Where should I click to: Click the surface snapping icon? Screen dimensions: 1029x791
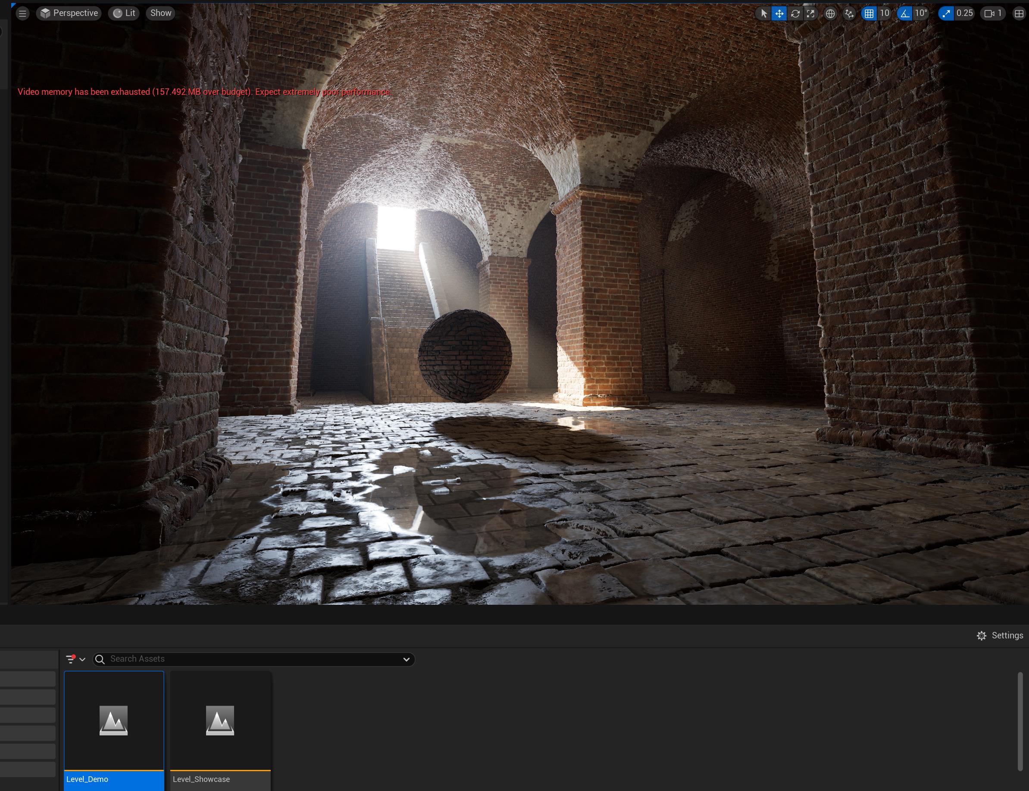coord(849,14)
